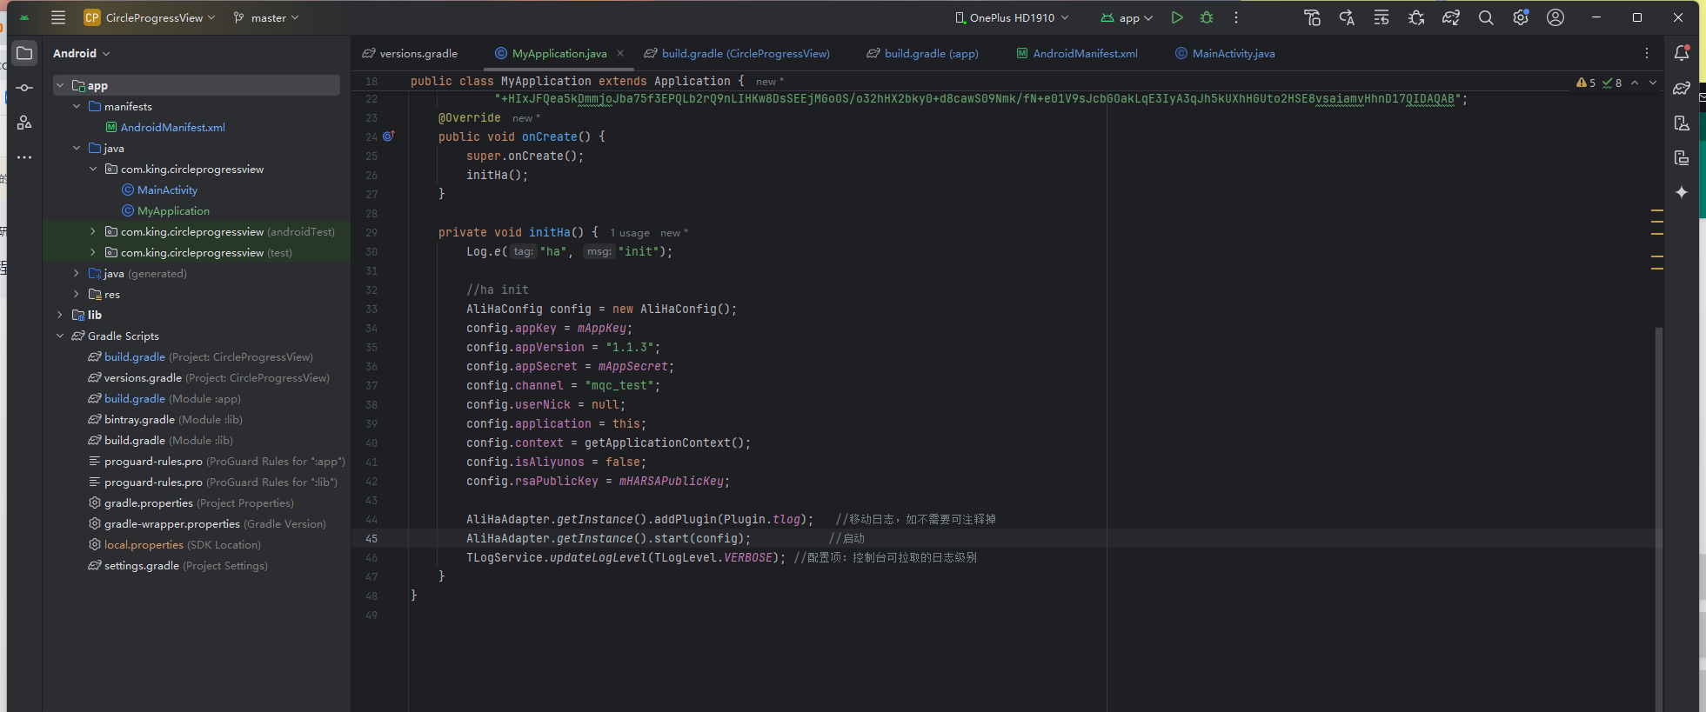The height and width of the screenshot is (712, 1706).
Task: Show more tool windows ellipsis icon
Action: [24, 157]
